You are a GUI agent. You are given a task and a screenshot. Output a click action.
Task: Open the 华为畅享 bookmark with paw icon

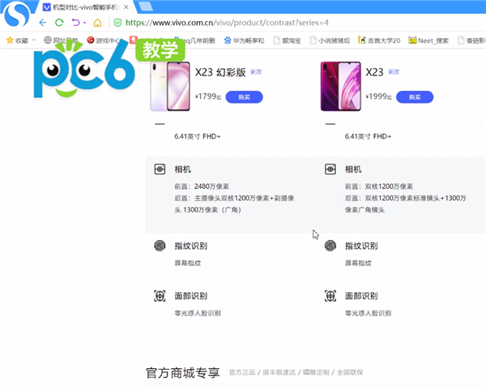coord(245,41)
